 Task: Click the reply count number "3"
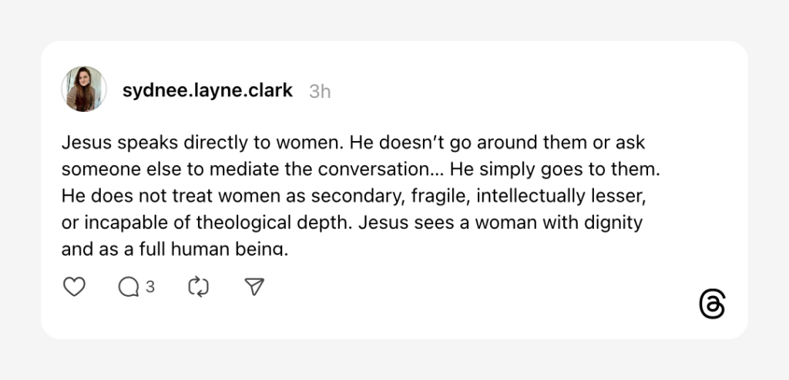(x=150, y=287)
